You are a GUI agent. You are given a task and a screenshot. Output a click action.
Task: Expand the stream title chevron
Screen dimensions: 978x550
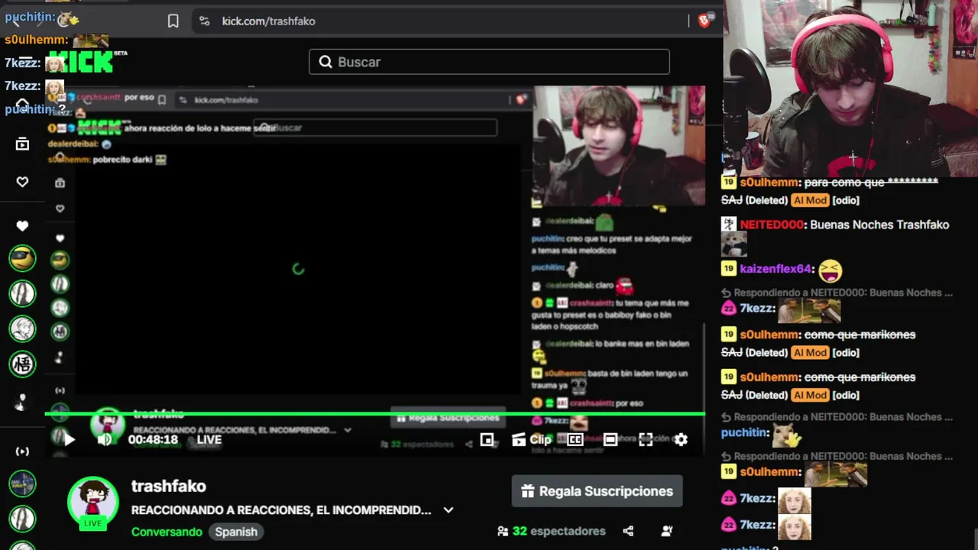(x=449, y=510)
